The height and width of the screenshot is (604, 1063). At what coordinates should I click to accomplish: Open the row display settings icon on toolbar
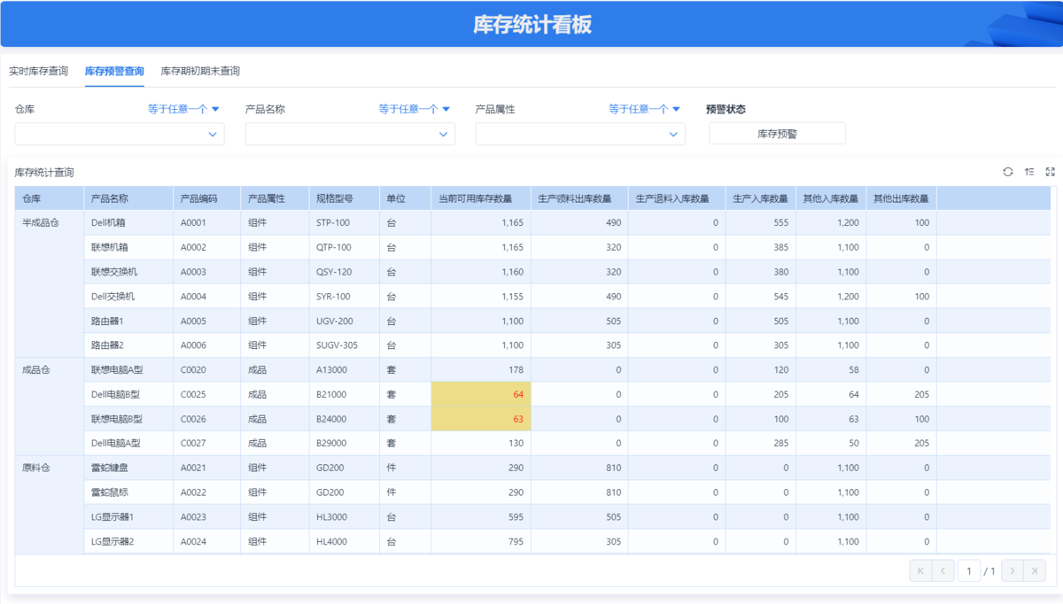[1028, 172]
